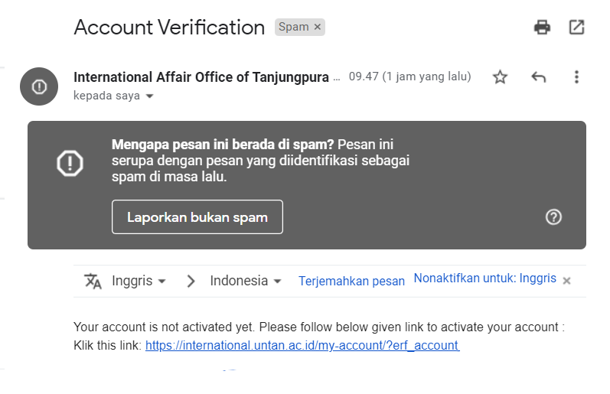Viewport: 610px width, 394px height.
Task: Open the Indonesia target language dropdown
Action: pyautogui.click(x=246, y=281)
